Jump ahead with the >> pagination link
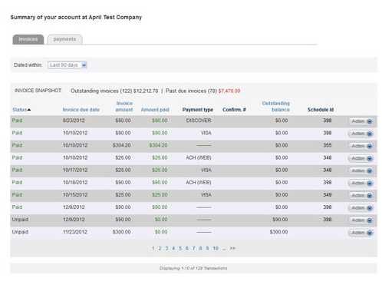The image size is (382, 288). click(x=232, y=248)
